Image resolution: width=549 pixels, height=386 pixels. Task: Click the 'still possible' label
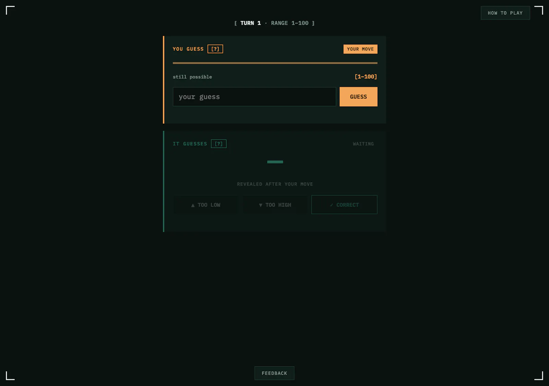click(192, 77)
